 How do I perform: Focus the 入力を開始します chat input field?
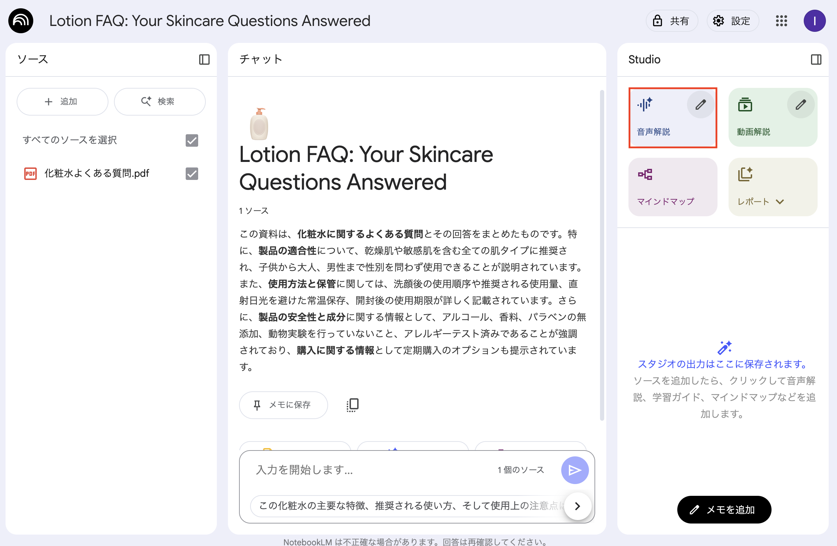click(369, 470)
